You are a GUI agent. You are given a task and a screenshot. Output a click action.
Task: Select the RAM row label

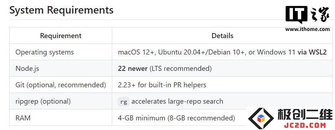pyautogui.click(x=23, y=118)
